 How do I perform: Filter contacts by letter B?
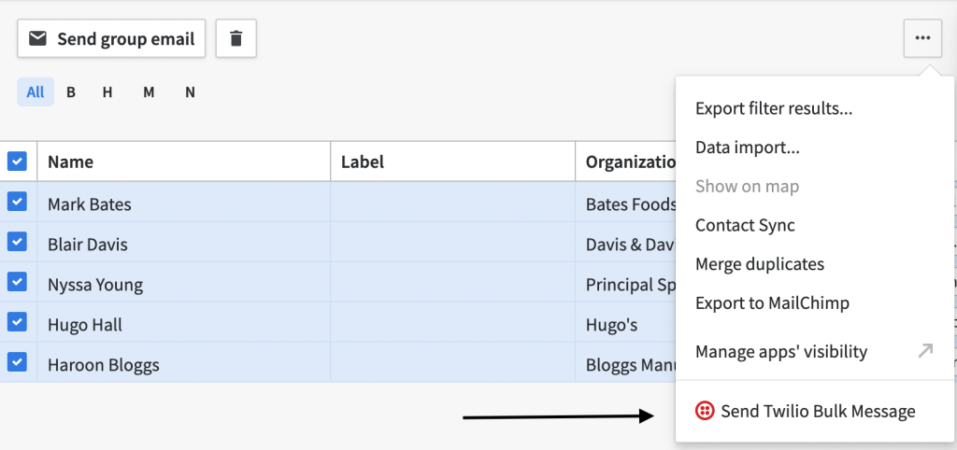coord(71,92)
